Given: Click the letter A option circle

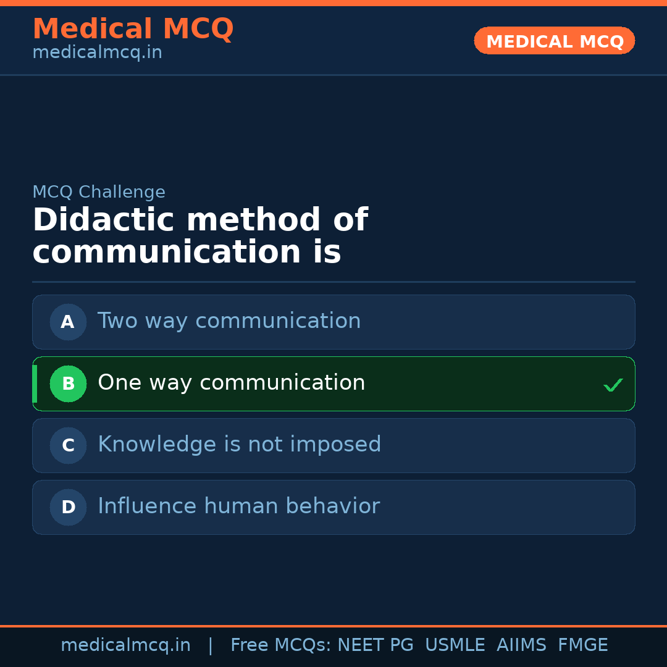Looking at the screenshot, I should (x=68, y=322).
